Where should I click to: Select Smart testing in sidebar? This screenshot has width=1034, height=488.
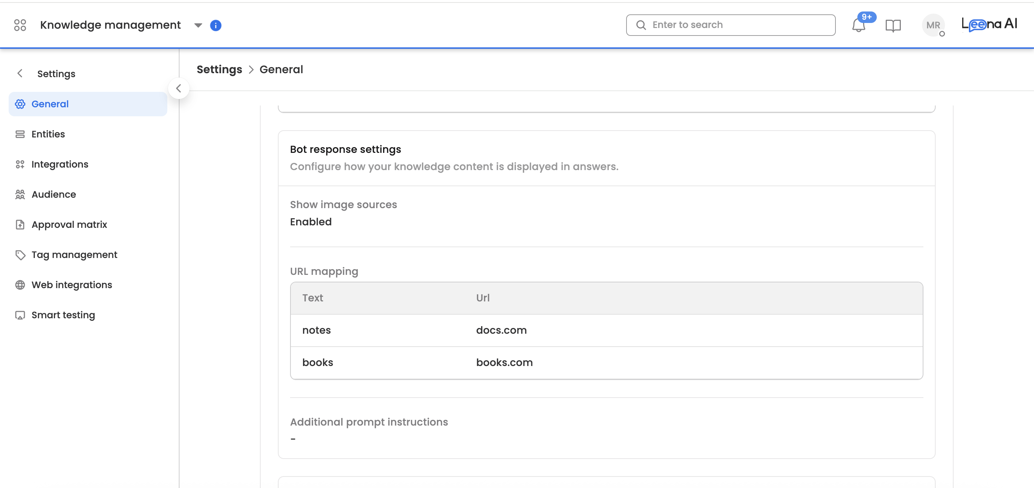pyautogui.click(x=63, y=315)
